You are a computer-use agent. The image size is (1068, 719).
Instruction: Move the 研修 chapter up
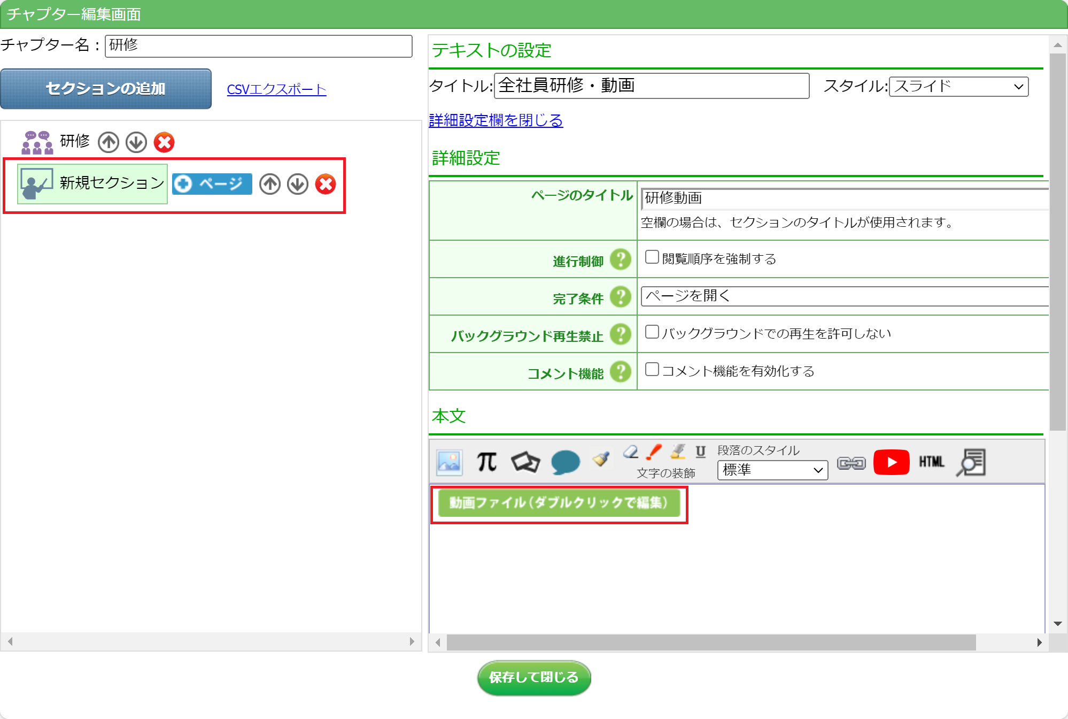coord(109,142)
